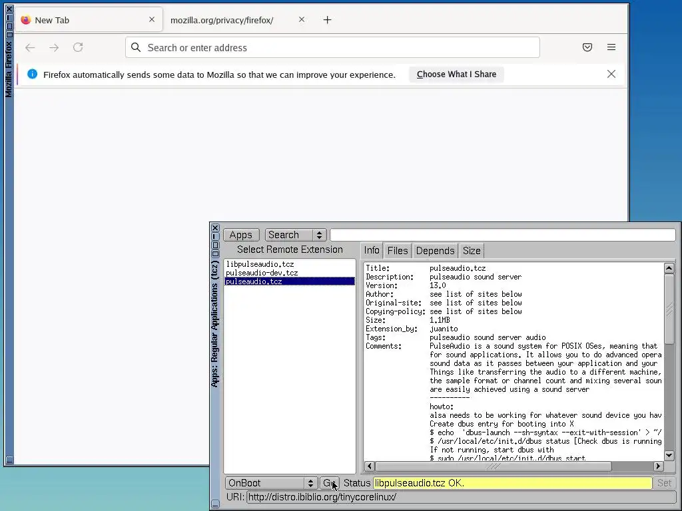Click info pane scroll down arrow

pos(669,455)
